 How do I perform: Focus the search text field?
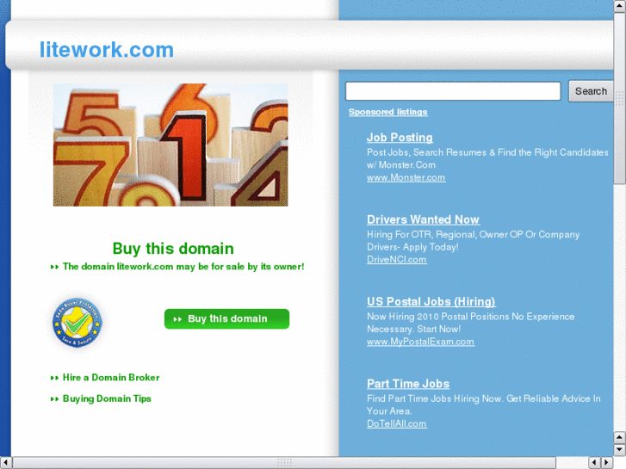[x=453, y=91]
